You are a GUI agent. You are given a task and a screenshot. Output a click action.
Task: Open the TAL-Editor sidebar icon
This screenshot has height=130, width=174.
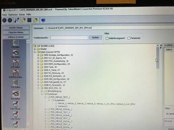(15, 54)
